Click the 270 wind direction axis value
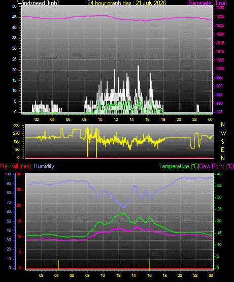The height and width of the screenshot is (282, 234). pos(16,134)
